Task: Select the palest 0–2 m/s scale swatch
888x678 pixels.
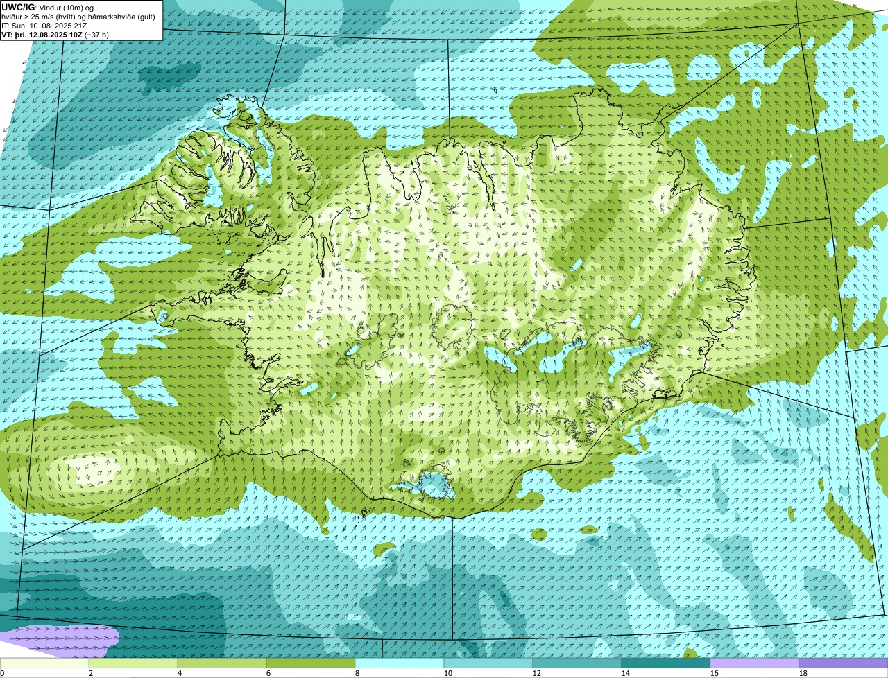Action: 44,663
